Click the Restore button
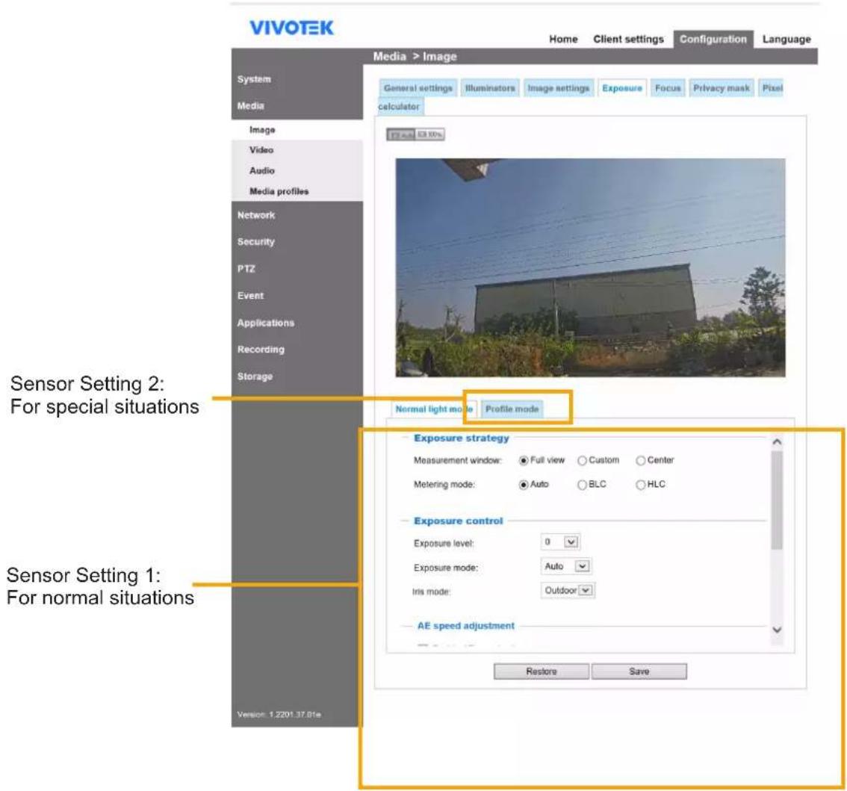The width and height of the screenshot is (847, 791). pos(542,671)
